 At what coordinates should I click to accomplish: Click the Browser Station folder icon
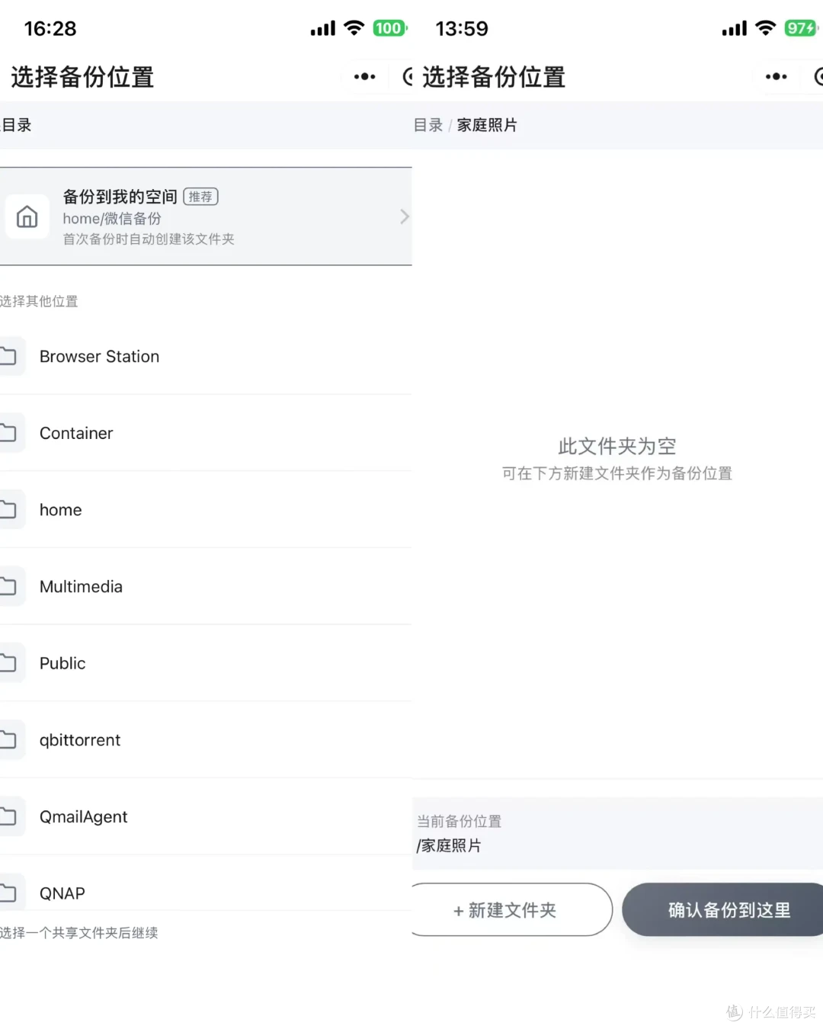[8, 356]
